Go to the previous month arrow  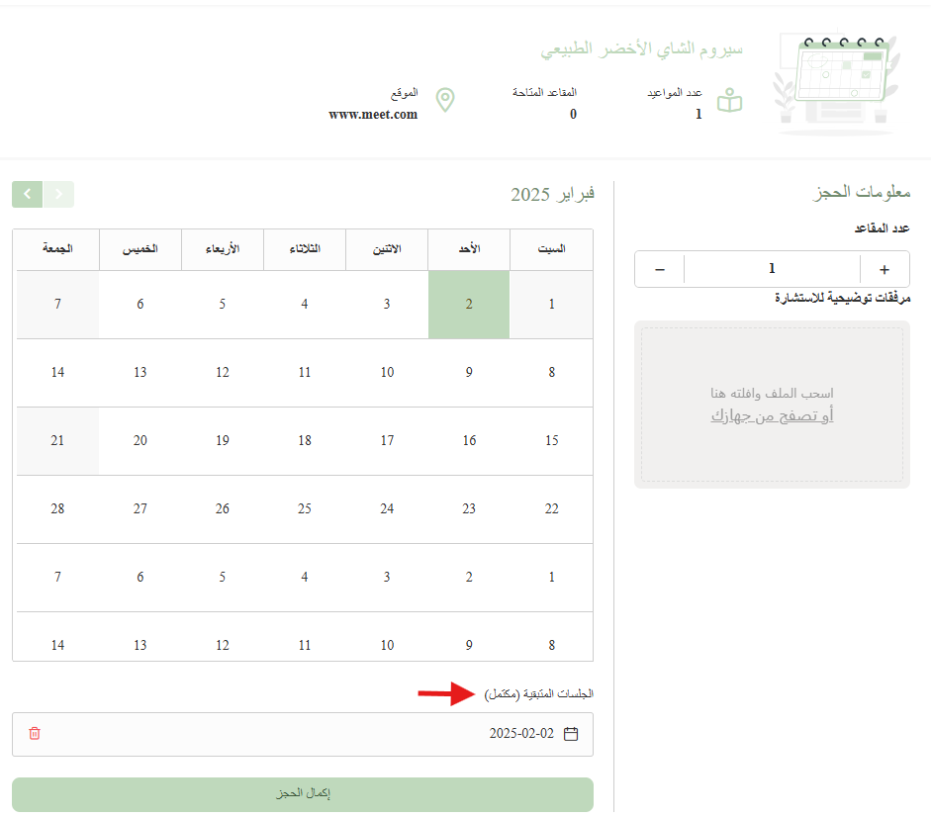(58, 194)
